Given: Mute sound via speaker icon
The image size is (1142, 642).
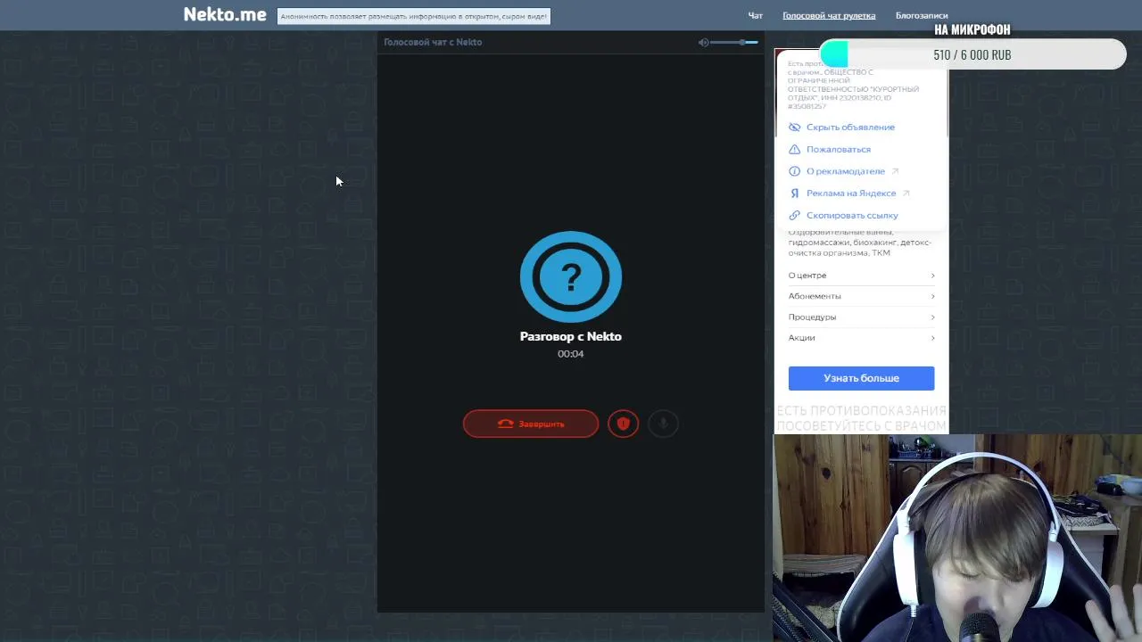Looking at the screenshot, I should [x=703, y=42].
